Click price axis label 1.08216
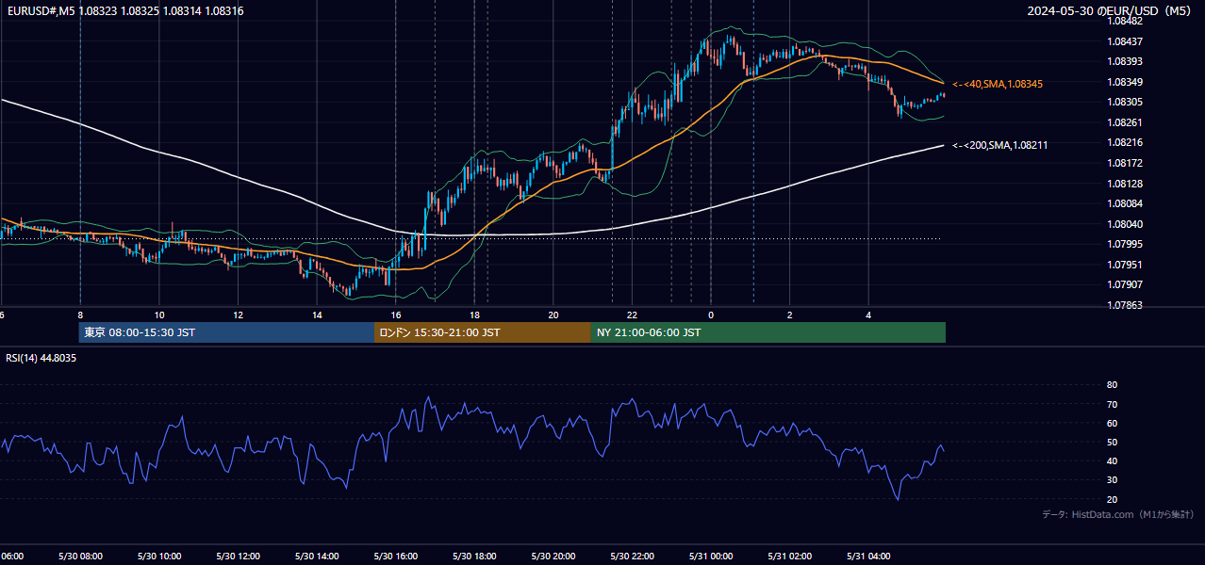The image size is (1205, 565). point(1125,142)
